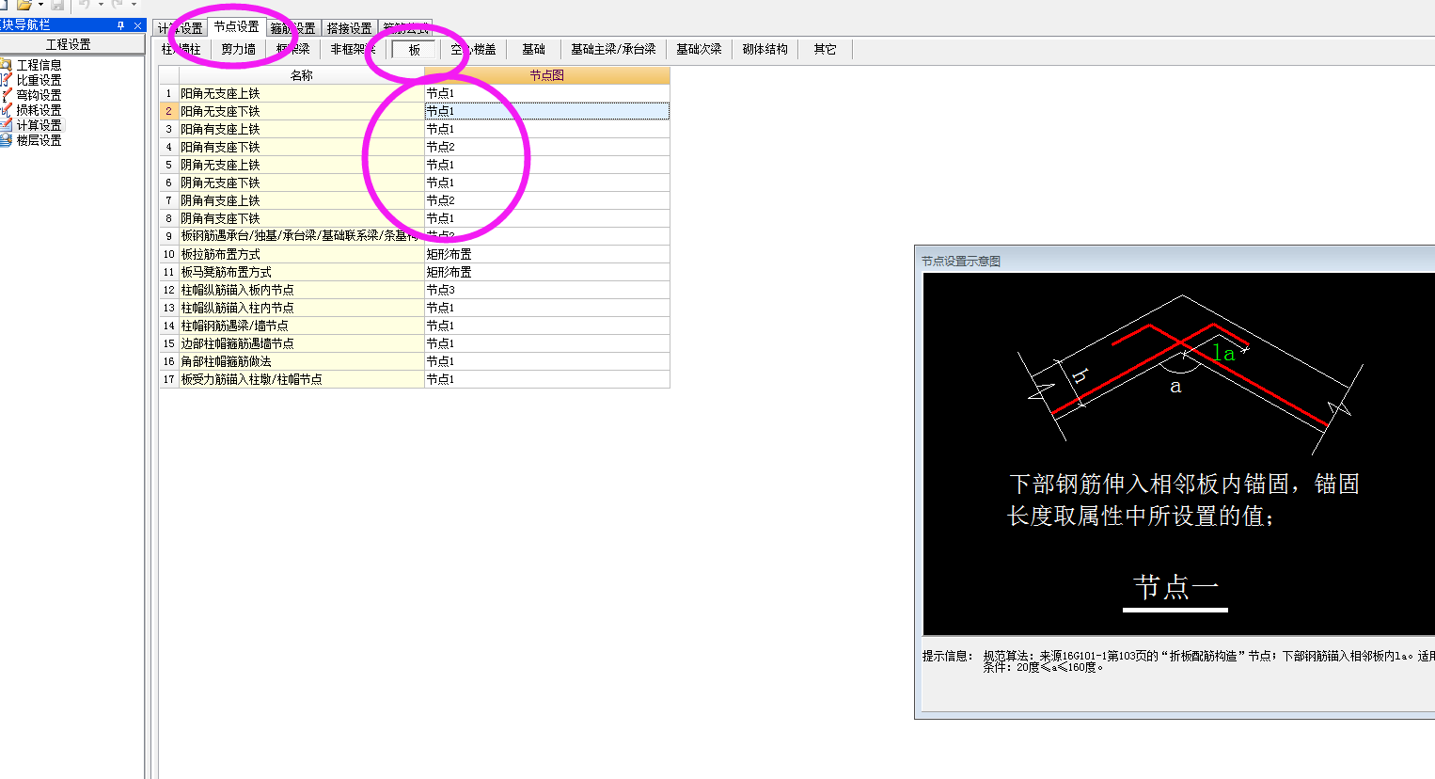The width and height of the screenshot is (1435, 779).
Task: Click 节点2 value for 阳角有支座下铁
Action: [546, 147]
